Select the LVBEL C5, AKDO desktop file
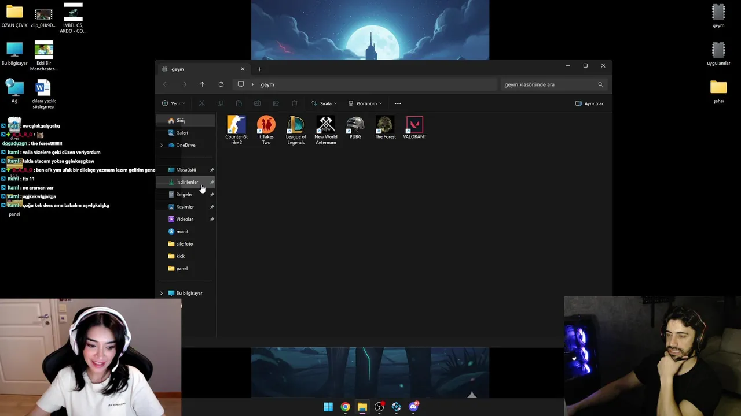The width and height of the screenshot is (741, 416). (73, 18)
